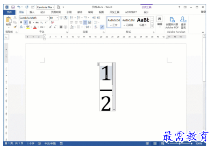The height and width of the screenshot is (149, 212).
Task: Collapse the ribbon with the up chevron
Action: coord(203,32)
